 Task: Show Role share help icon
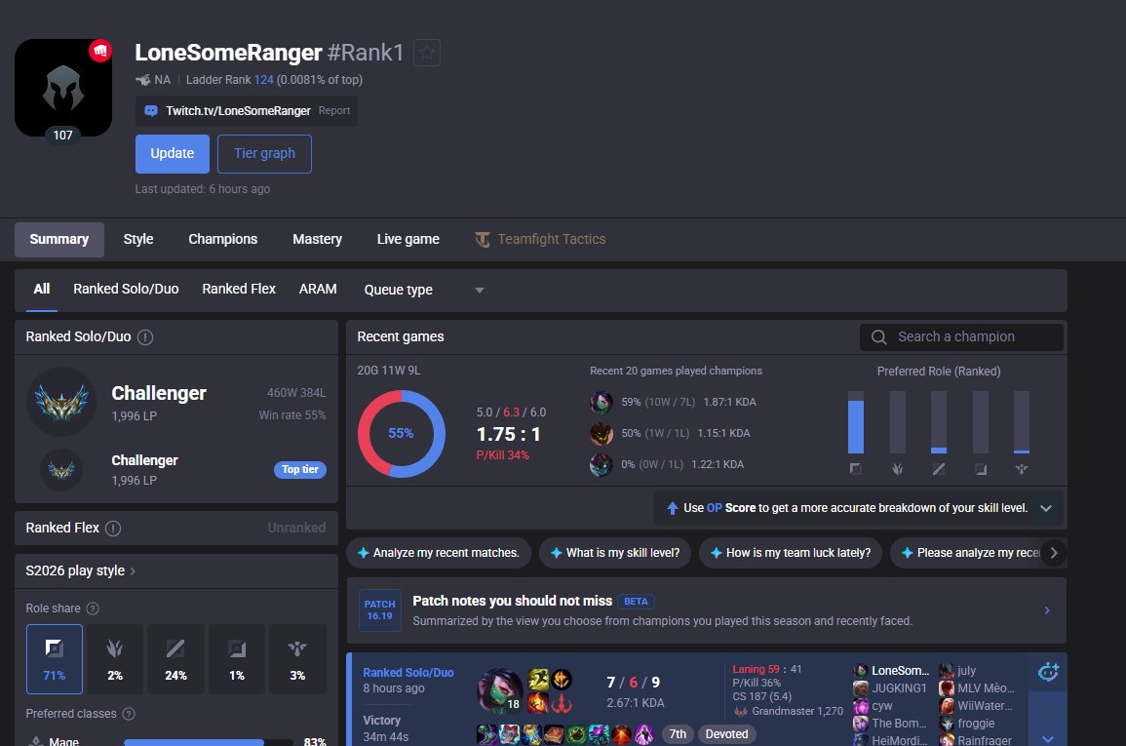point(93,609)
